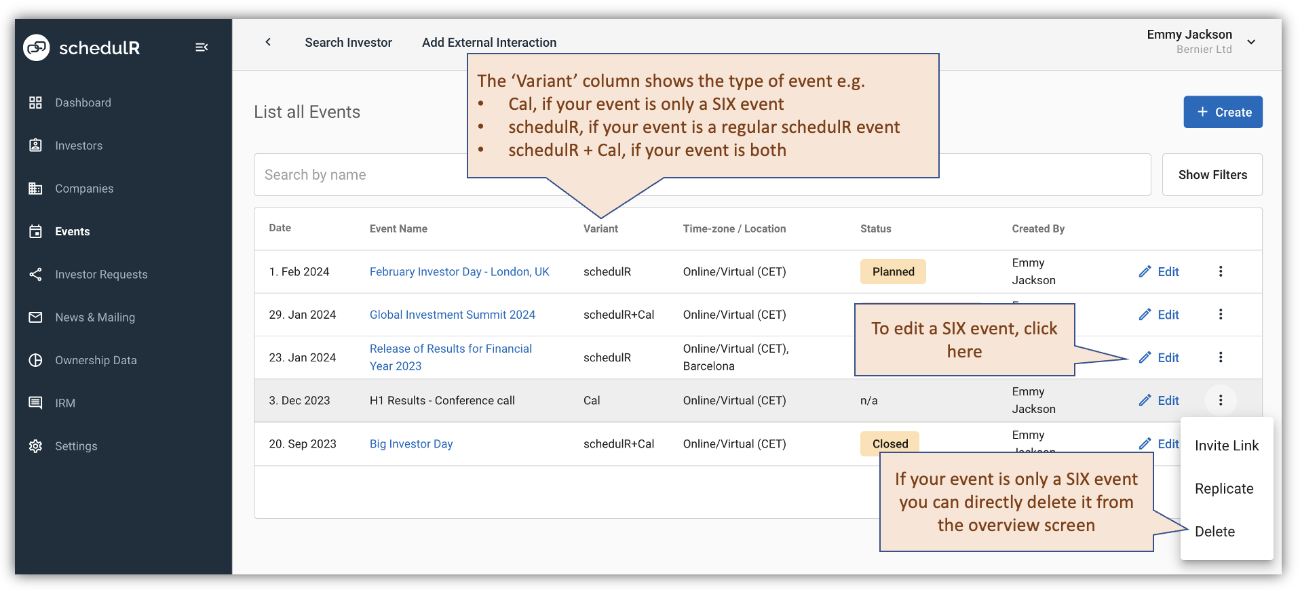The height and width of the screenshot is (590, 1300).
Task: Click the H1 Results - Conference call name
Action: tap(442, 401)
